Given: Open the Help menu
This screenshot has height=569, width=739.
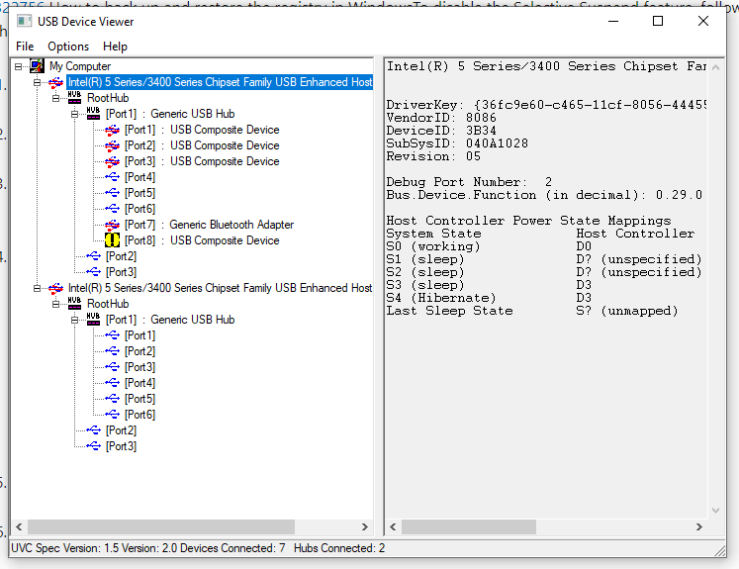Looking at the screenshot, I should coord(115,47).
